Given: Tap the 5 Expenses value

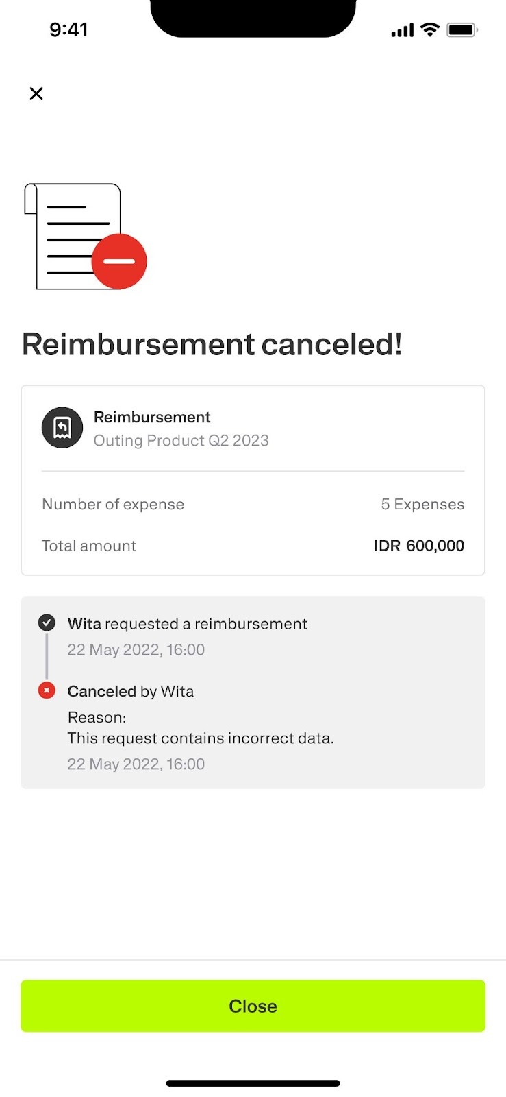Looking at the screenshot, I should [422, 504].
